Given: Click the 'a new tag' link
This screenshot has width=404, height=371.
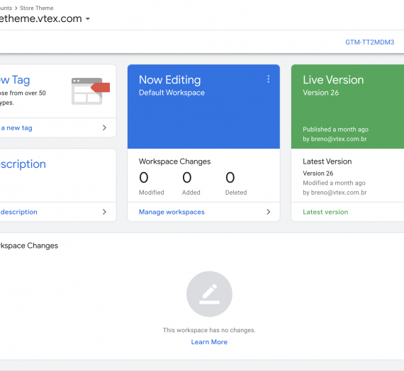Looking at the screenshot, I should tap(16, 128).
